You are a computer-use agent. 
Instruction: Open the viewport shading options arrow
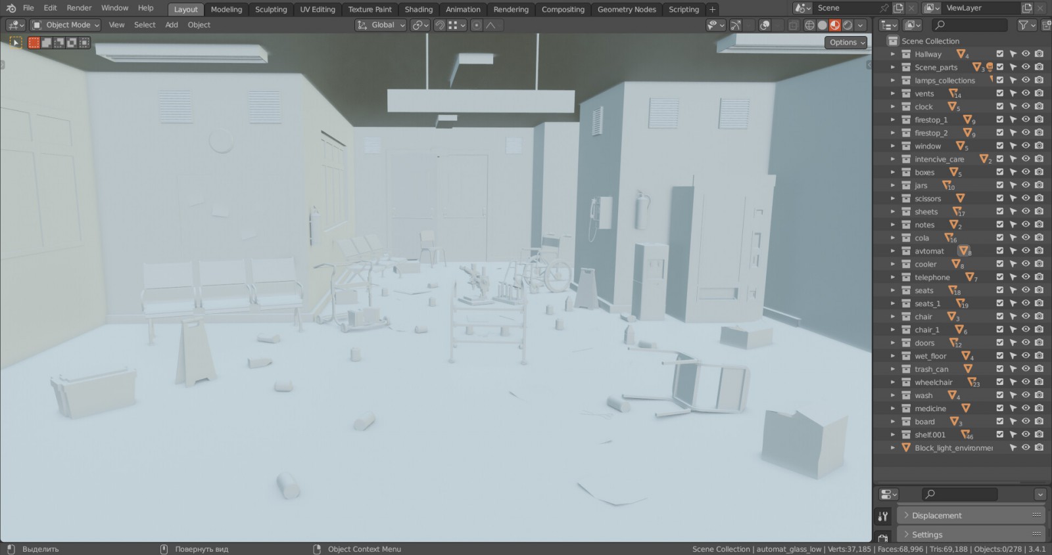[860, 25]
